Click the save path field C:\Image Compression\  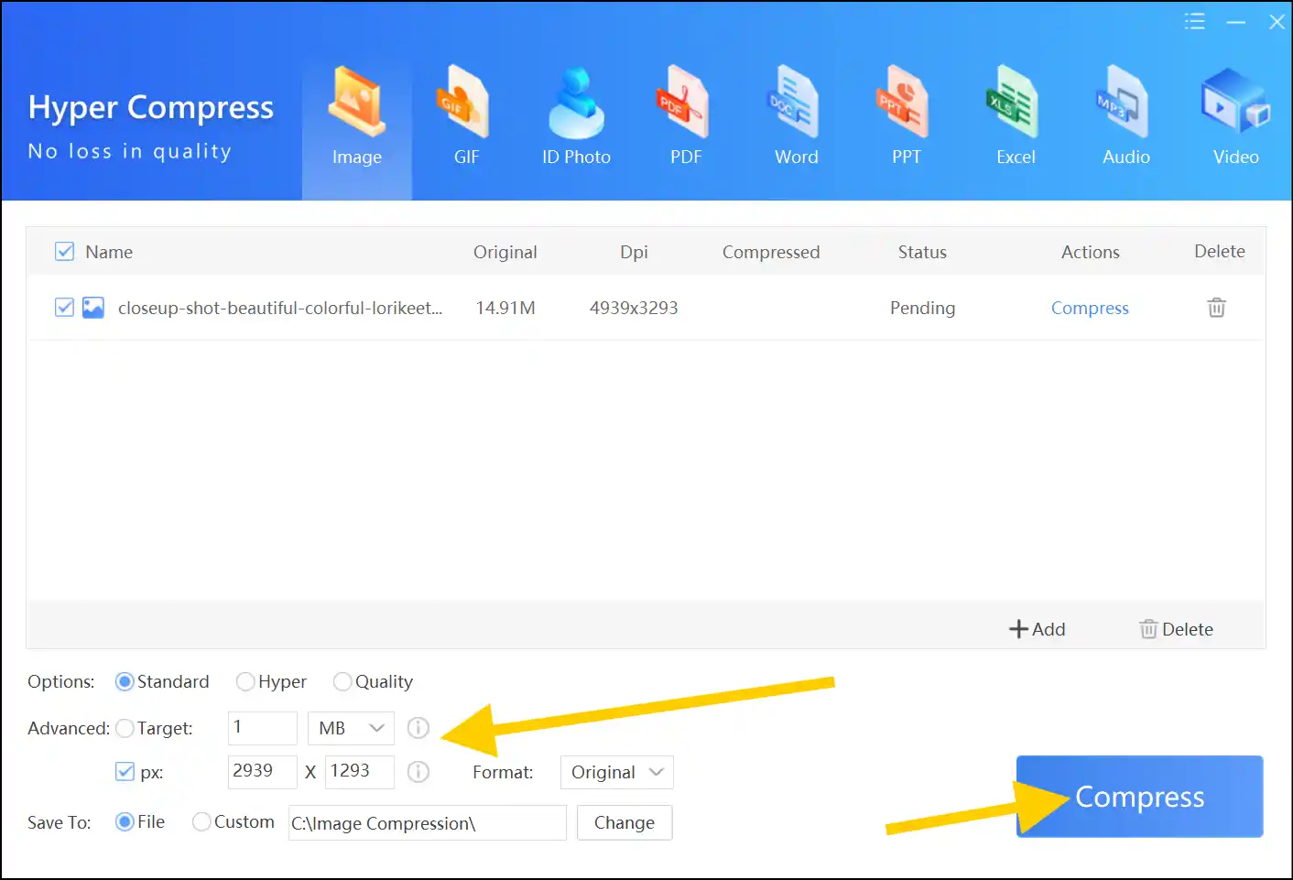(x=428, y=822)
